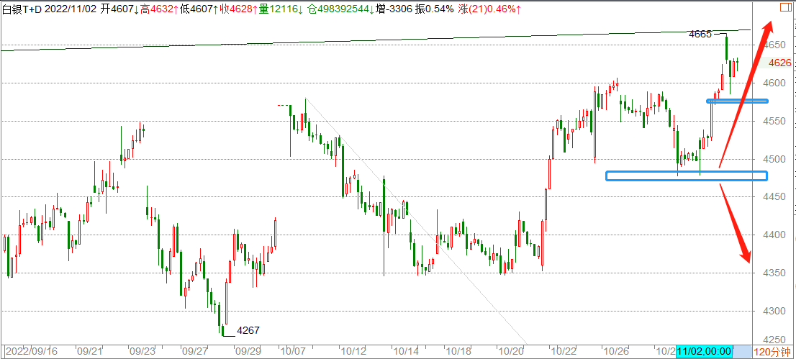
Task: Click the 4550 price axis label
Action: pyautogui.click(x=774, y=122)
